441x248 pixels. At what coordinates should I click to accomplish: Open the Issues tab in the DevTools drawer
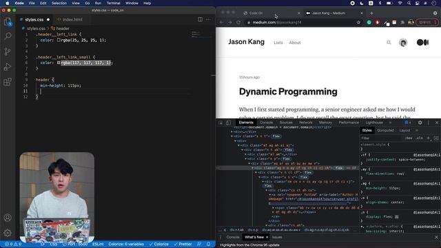pyautogui.click(x=277, y=237)
